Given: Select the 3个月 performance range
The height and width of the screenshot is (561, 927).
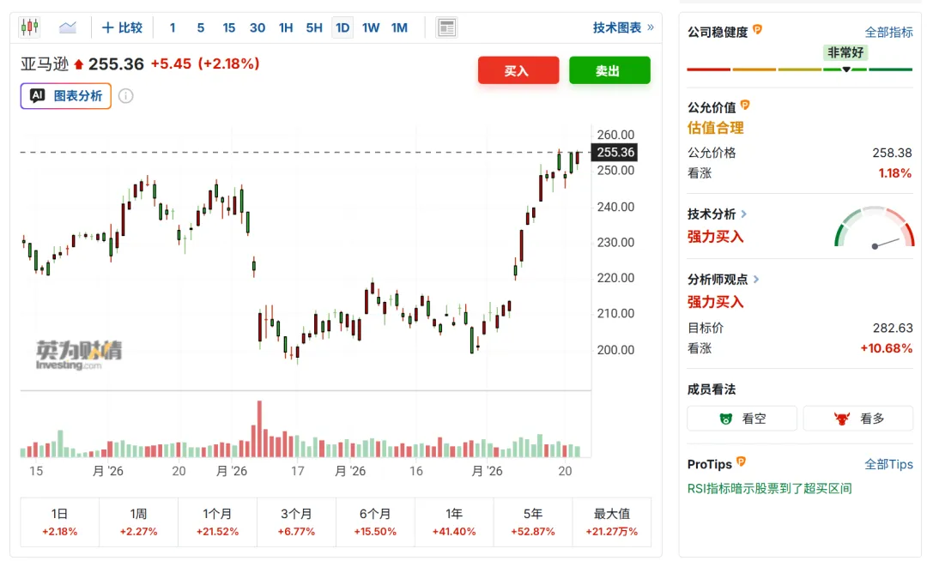Looking at the screenshot, I should click(x=296, y=522).
